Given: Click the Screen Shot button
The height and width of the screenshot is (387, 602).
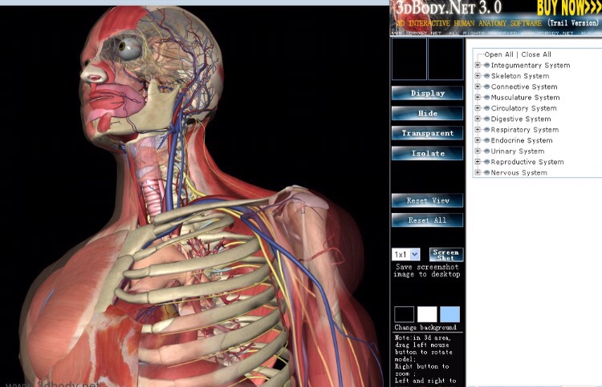Looking at the screenshot, I should (446, 254).
